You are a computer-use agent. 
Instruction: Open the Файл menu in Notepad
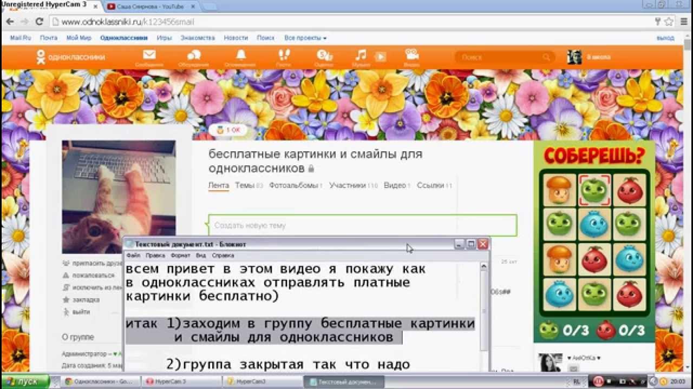point(133,255)
